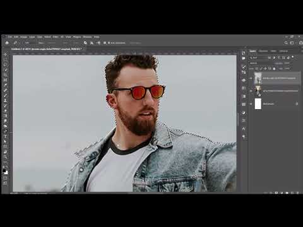Hide the second layer using its eye
This screenshot has width=303, height=227.
point(251,91)
